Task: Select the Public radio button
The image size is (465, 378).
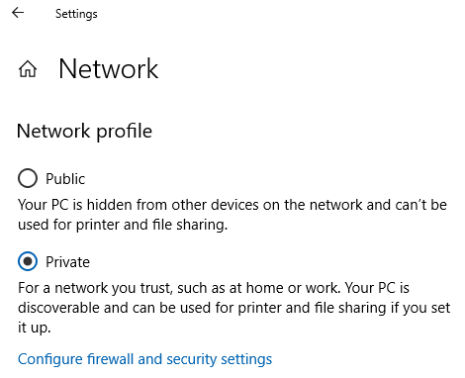Action: (x=28, y=178)
